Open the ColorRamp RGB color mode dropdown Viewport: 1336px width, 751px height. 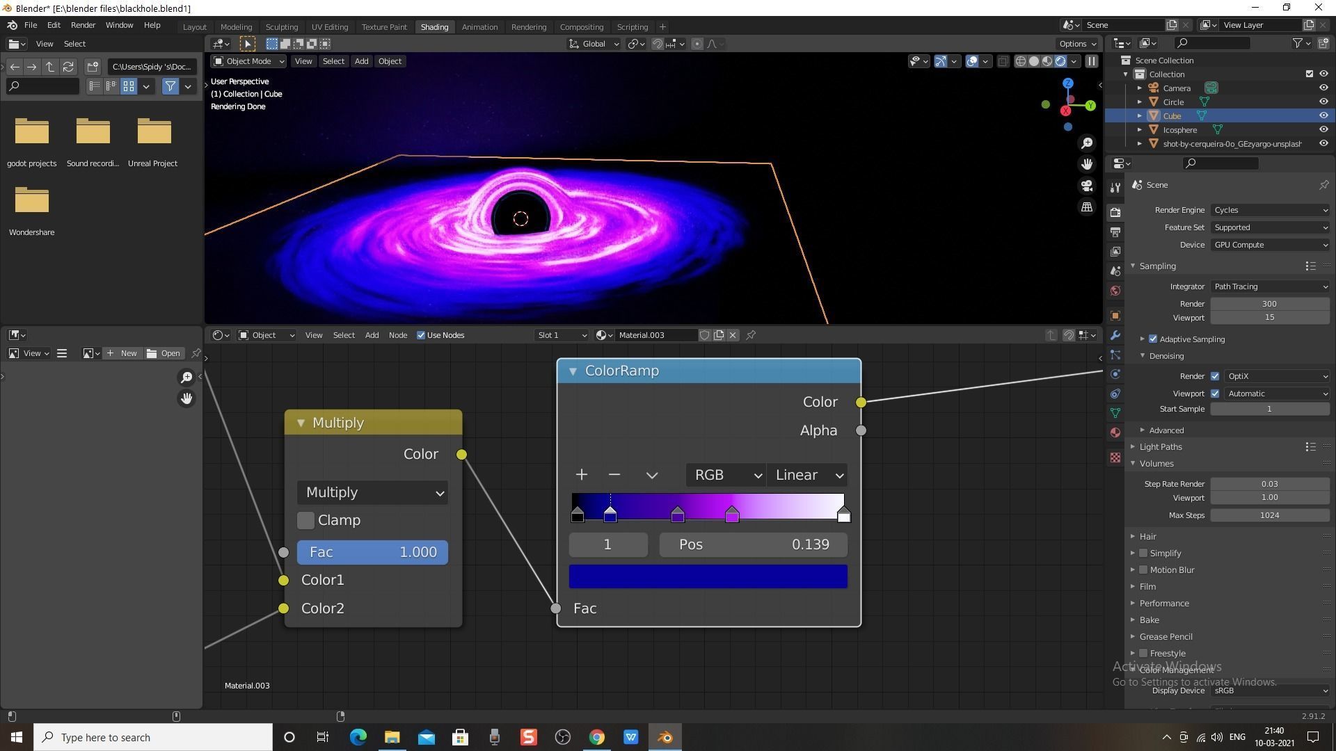(726, 475)
